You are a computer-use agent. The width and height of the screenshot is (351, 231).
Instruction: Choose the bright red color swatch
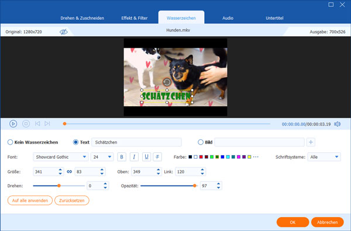tap(201, 157)
